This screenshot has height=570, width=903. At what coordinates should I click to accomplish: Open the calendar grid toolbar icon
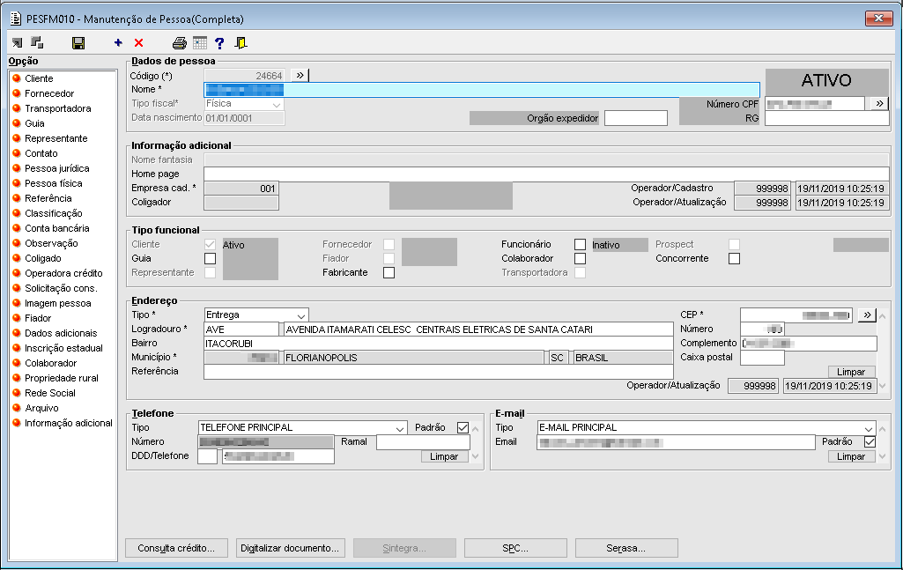200,42
